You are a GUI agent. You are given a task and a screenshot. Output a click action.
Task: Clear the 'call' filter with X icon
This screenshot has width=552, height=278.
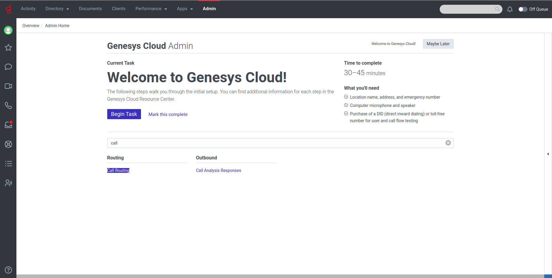[448, 143]
